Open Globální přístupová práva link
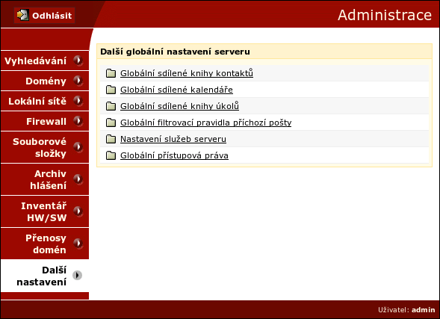 tap(174, 155)
